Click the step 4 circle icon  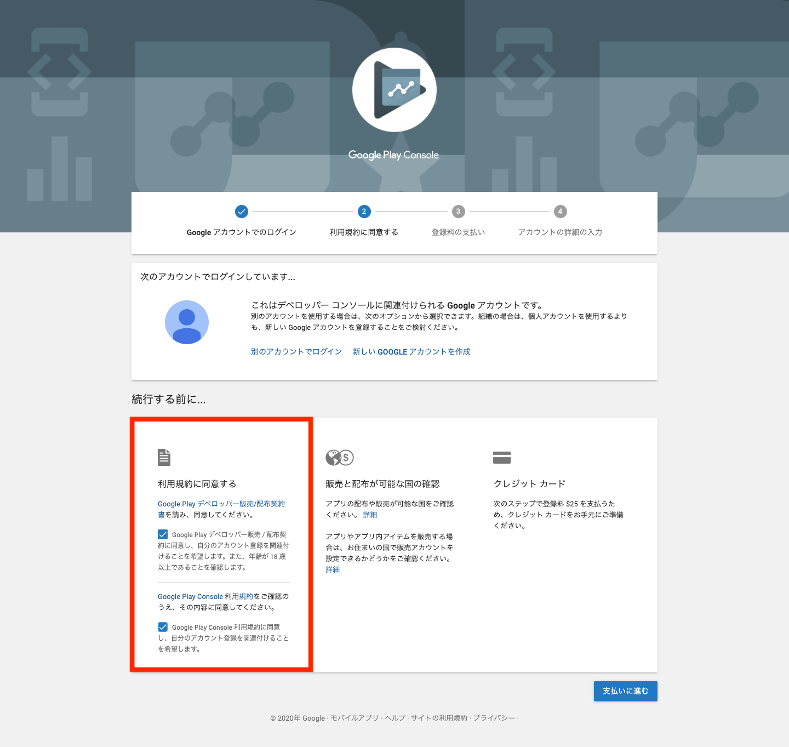(x=560, y=212)
